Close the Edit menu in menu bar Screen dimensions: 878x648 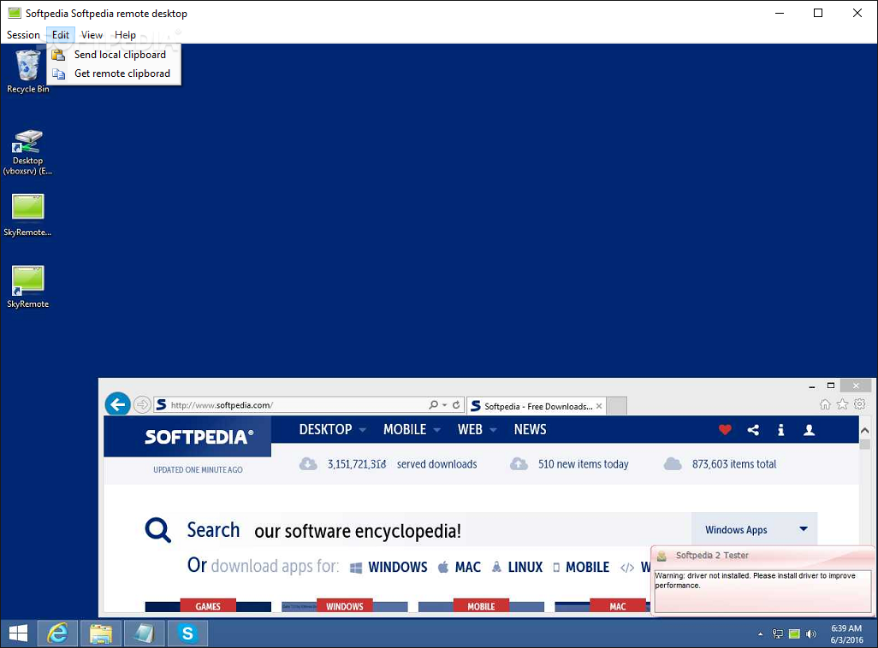click(61, 35)
